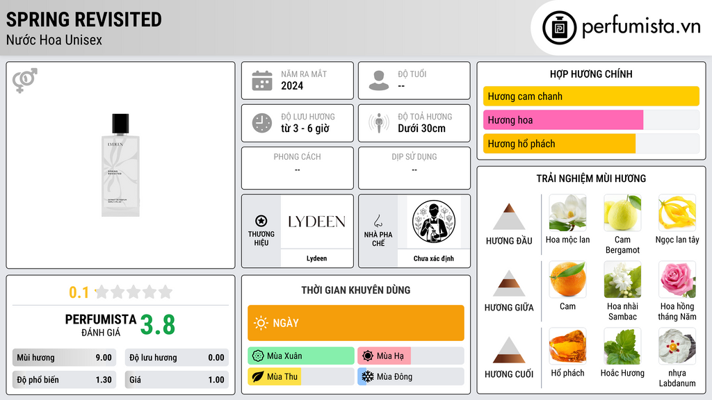Click the perfume bottle product image
Viewport: 712px width, 400px height.
120,165
